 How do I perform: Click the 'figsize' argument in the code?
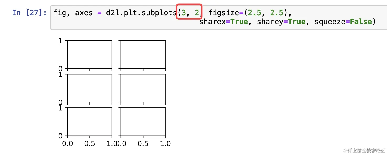point(224,13)
